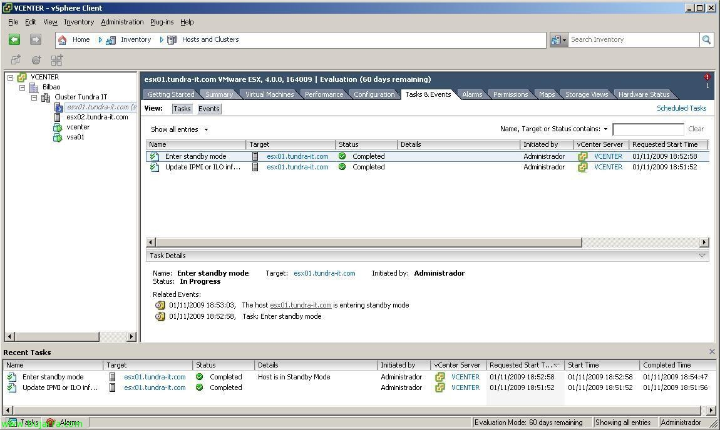720x430 pixels.
Task: Click the task list horizontal scrollbar thumb
Action: tap(369, 242)
